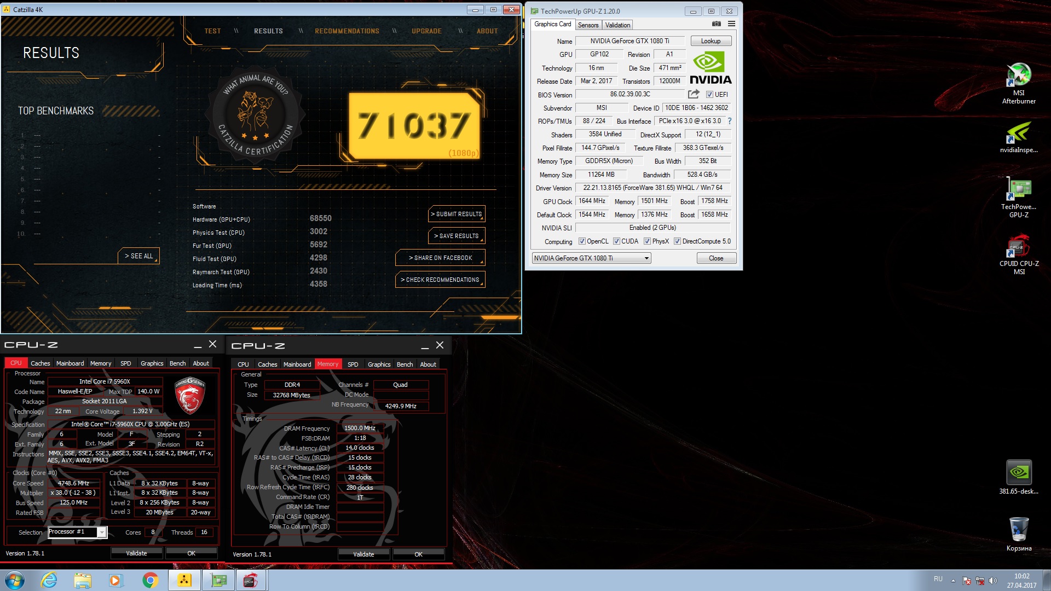Screen dimensions: 1051x591
Task: Switch to Sensors tab in GPU-Z
Action: pos(588,25)
